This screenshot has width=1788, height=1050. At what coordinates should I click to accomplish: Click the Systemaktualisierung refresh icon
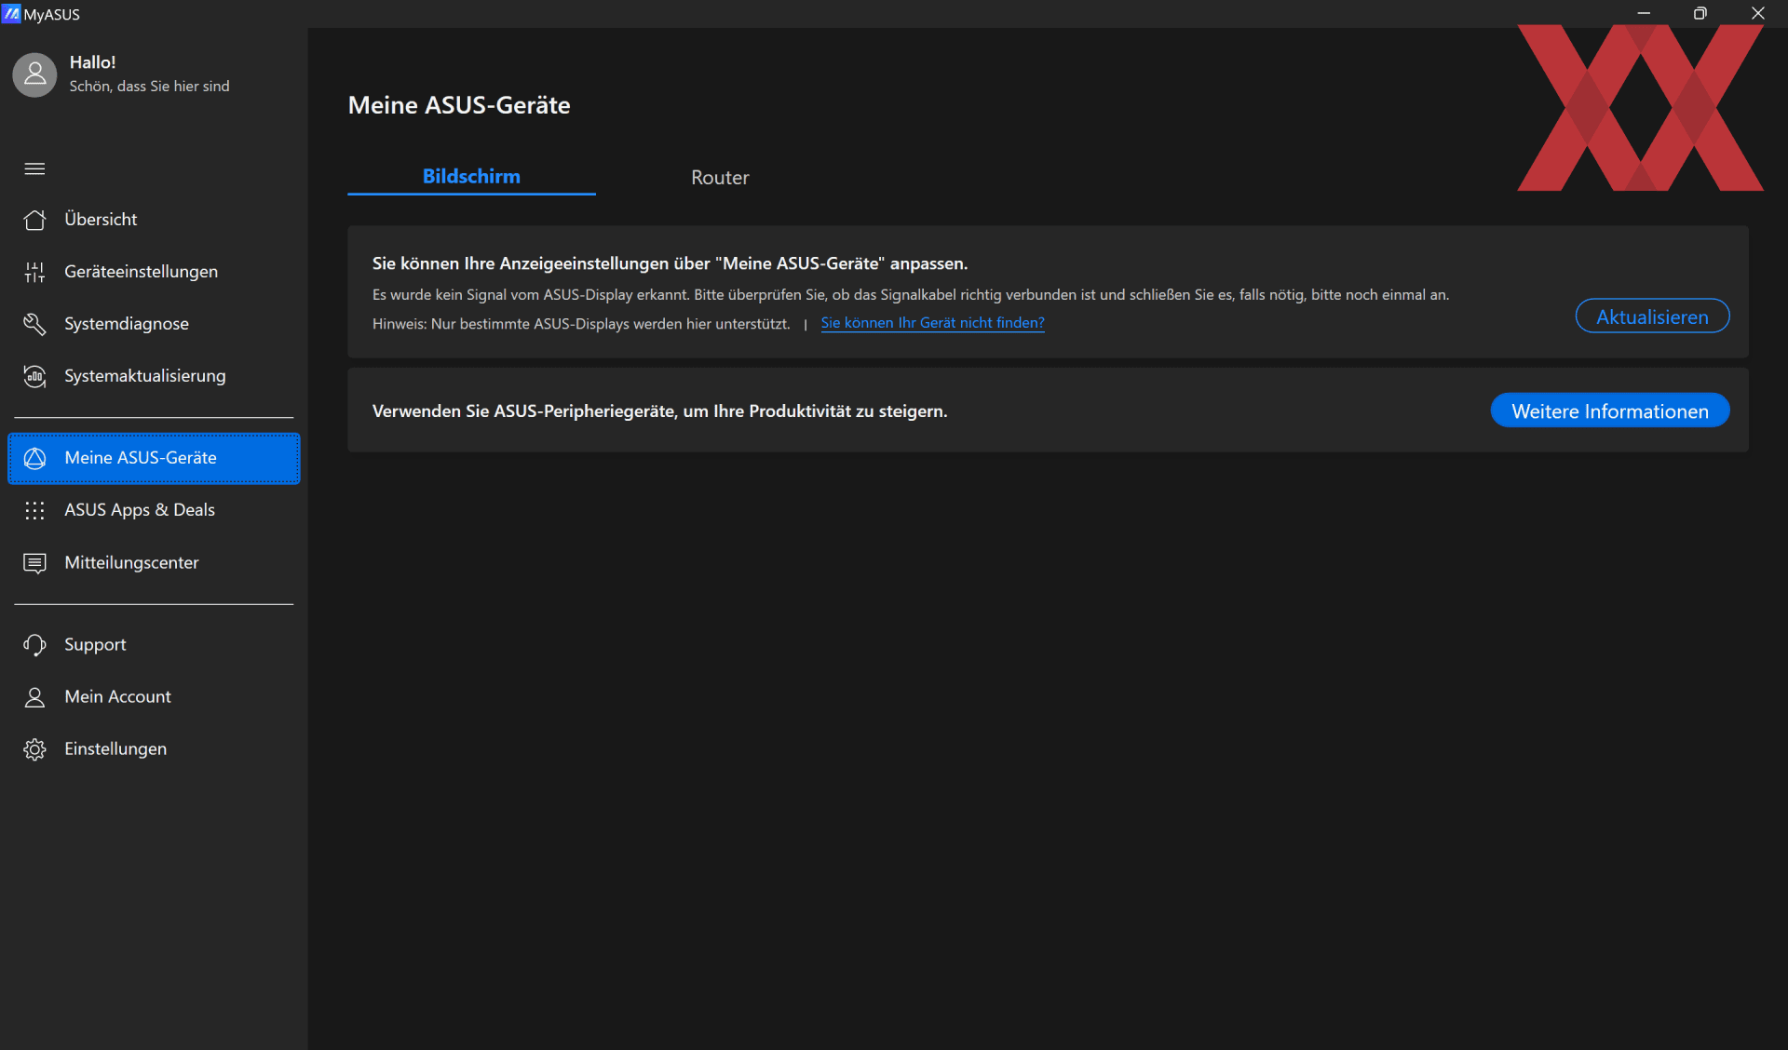pyautogui.click(x=34, y=376)
